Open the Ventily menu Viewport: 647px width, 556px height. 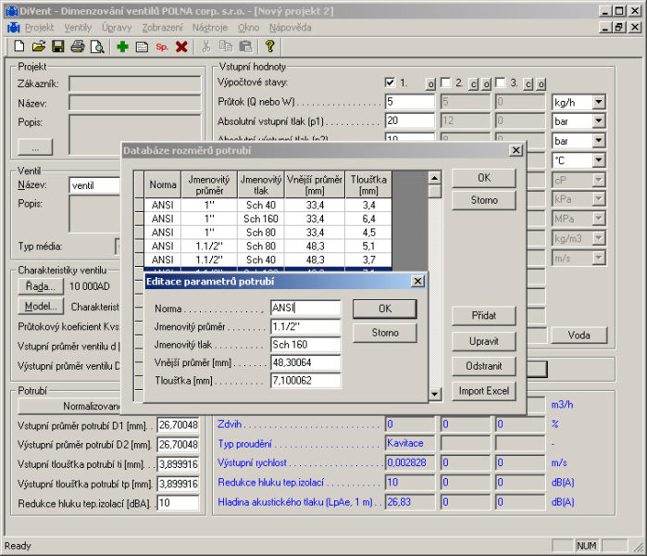[78, 28]
